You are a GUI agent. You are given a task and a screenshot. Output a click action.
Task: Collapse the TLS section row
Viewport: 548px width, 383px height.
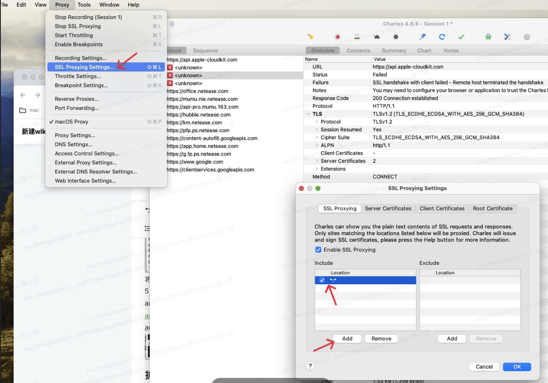(308, 114)
